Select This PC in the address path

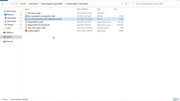point(23,4)
